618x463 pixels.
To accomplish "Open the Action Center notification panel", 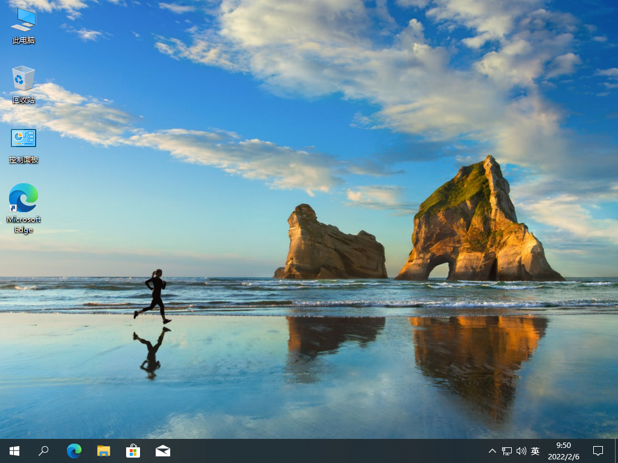I will click(597, 450).
